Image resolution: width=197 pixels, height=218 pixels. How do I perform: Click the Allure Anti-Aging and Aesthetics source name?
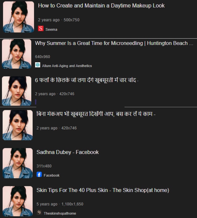coord(67,66)
